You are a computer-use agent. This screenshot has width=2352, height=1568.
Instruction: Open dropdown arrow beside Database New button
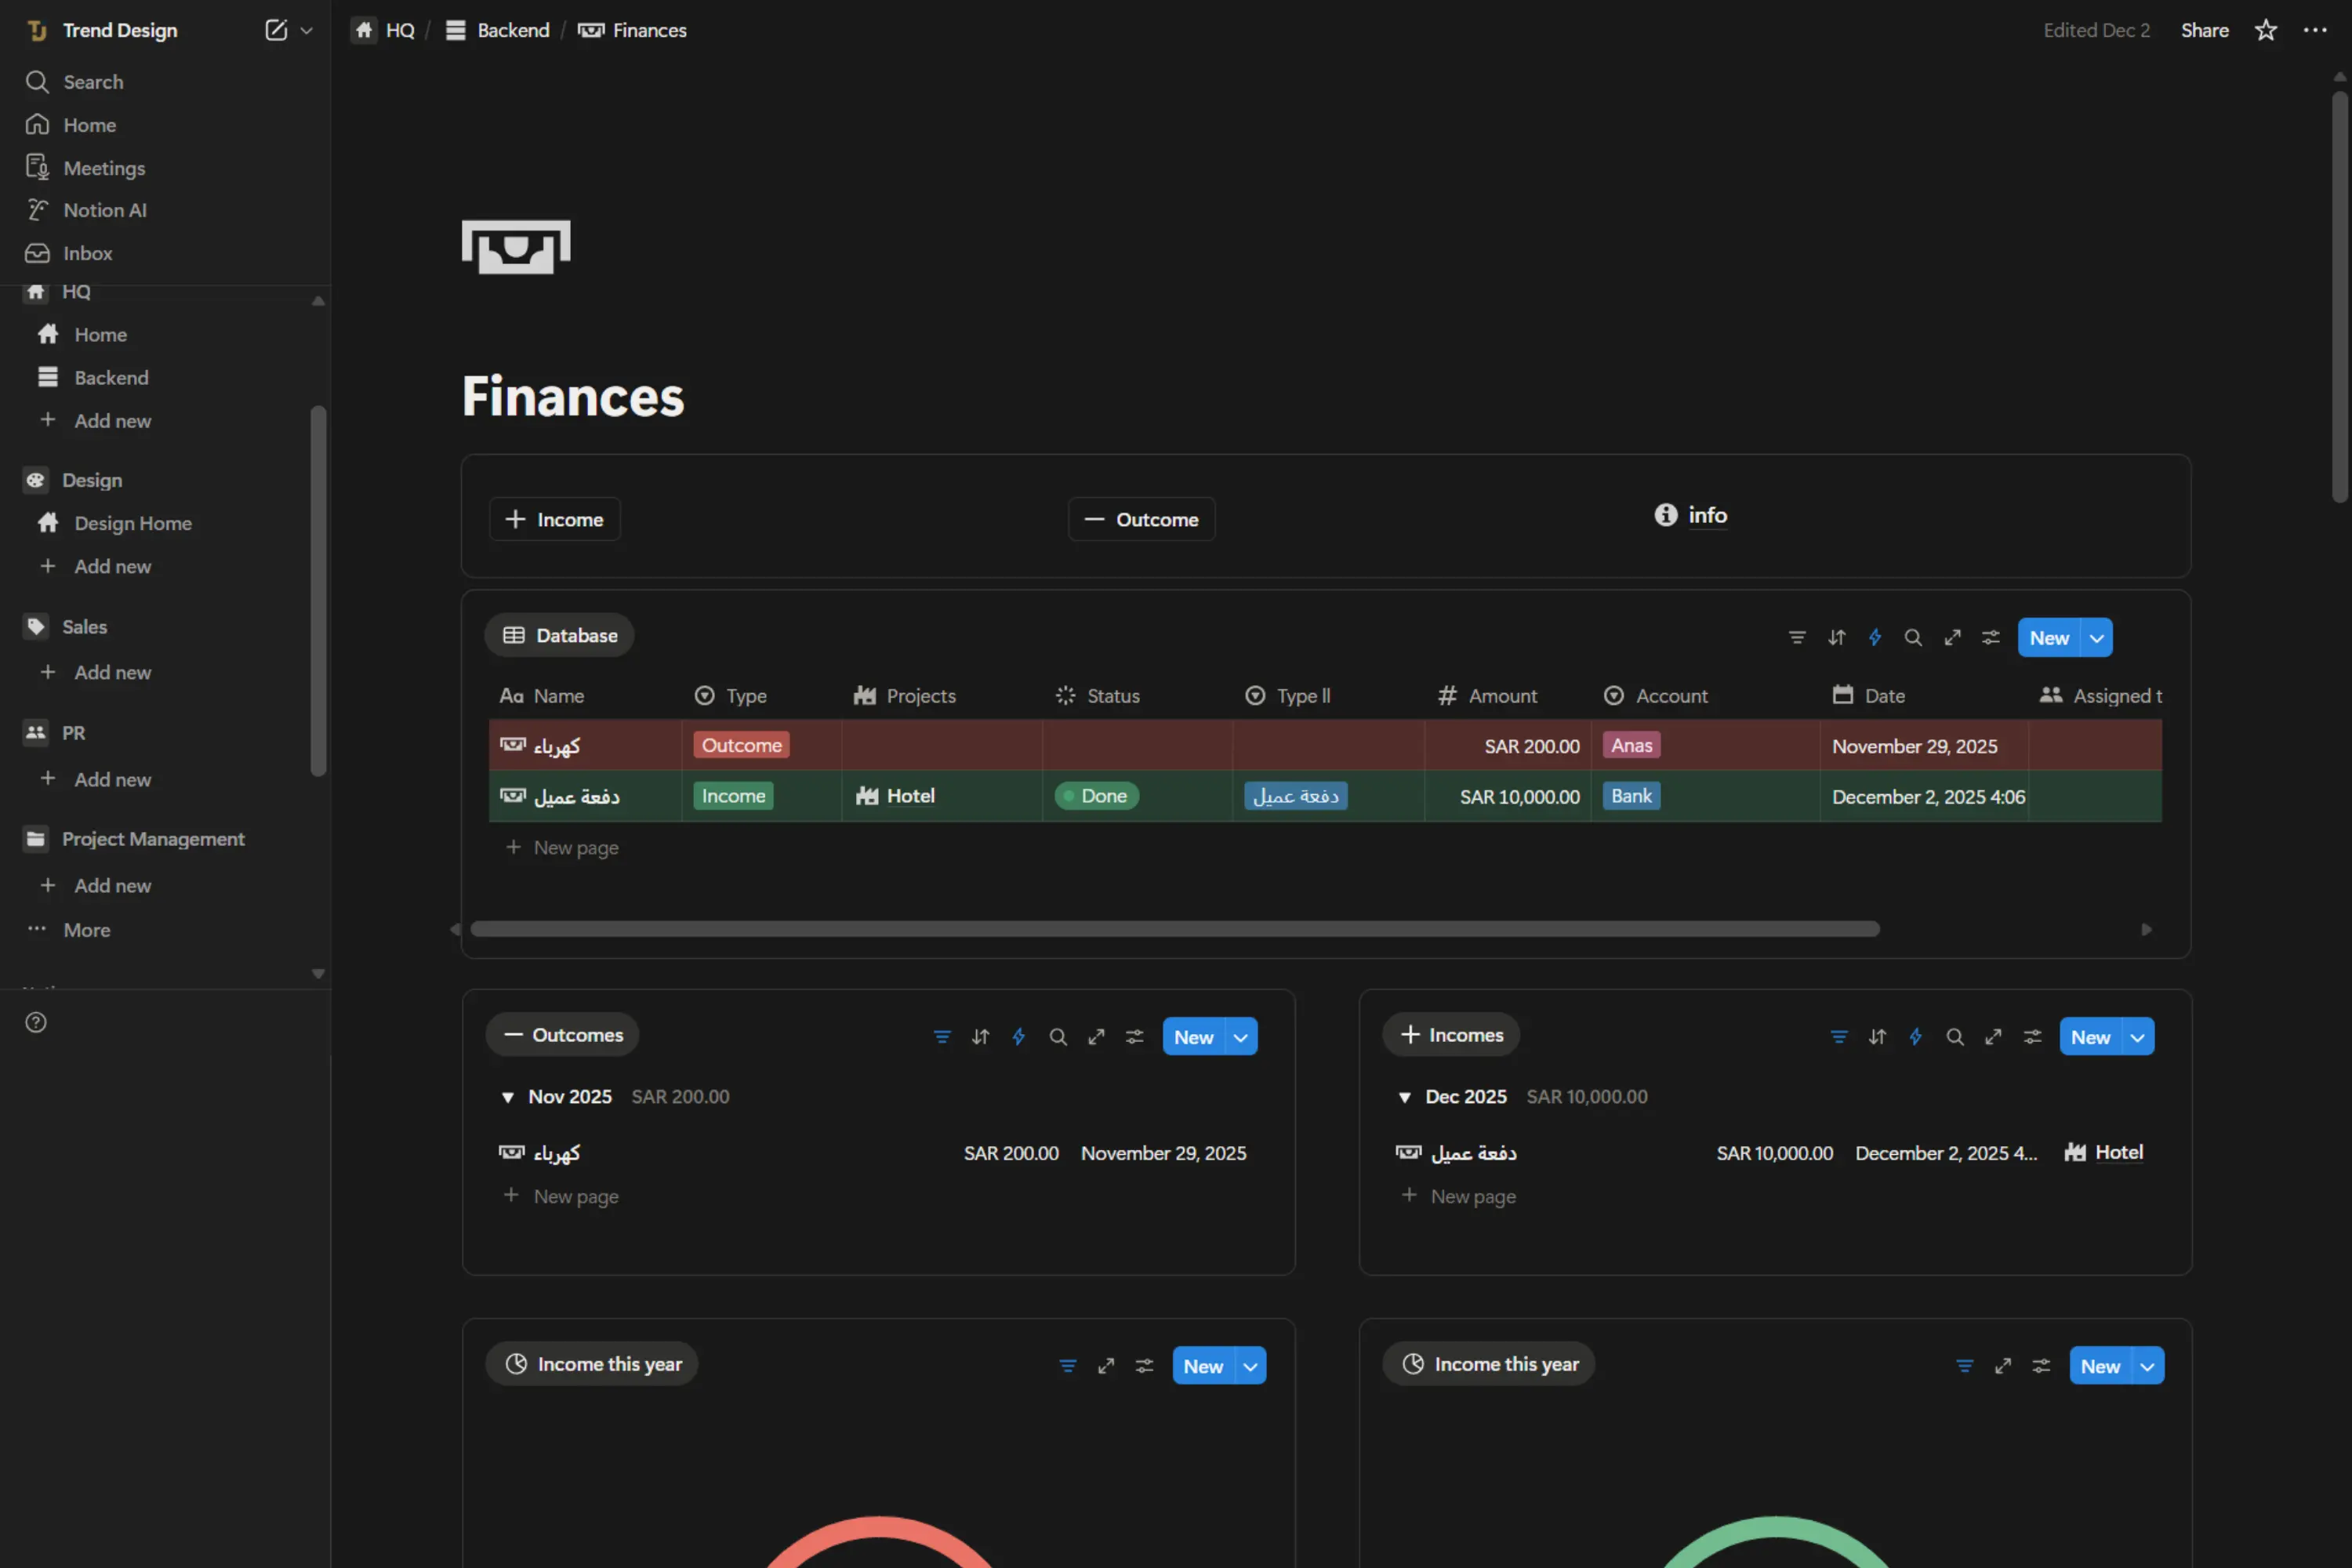pyautogui.click(x=2096, y=638)
